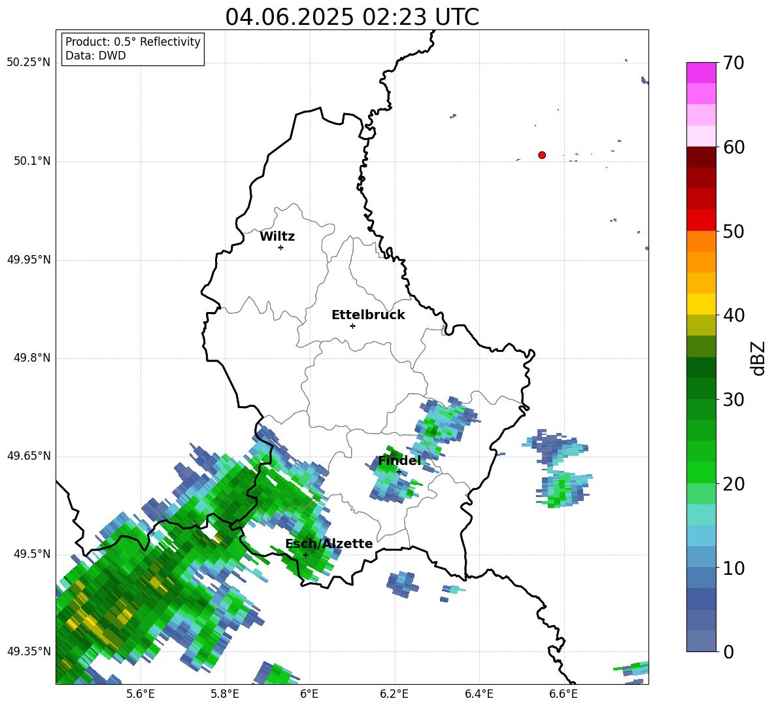This screenshot has width=774, height=707.
Task: Click the 20 tick on the colorbar
Action: tap(733, 483)
